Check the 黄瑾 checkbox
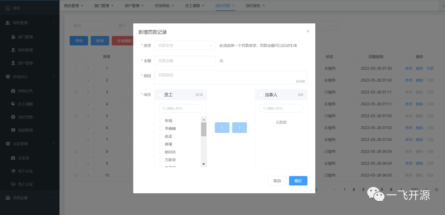 (160, 144)
